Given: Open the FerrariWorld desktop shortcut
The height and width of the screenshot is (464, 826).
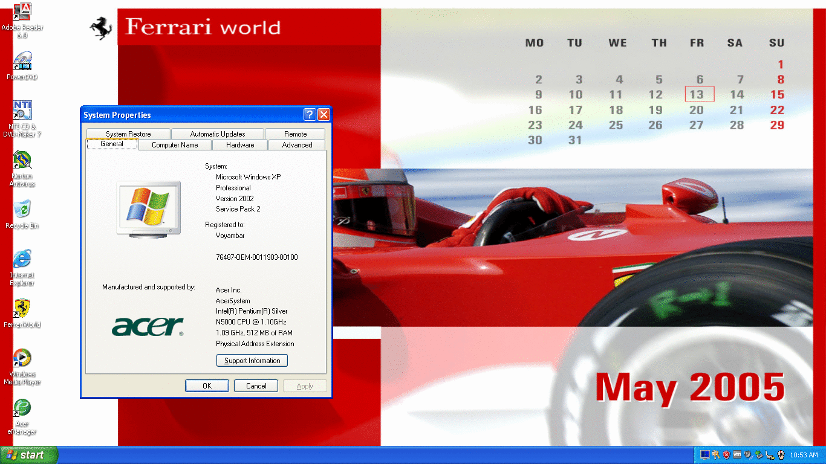Looking at the screenshot, I should [x=22, y=308].
